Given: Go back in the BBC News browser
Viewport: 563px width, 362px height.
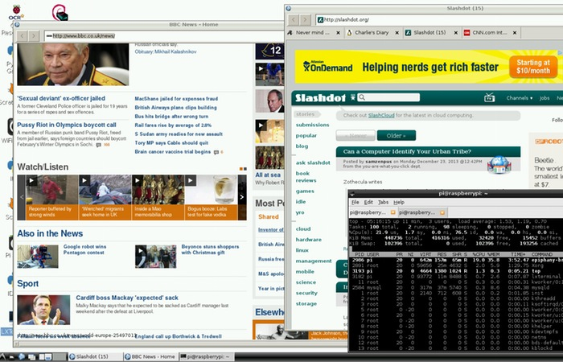Looking at the screenshot, I should [x=22, y=35].
